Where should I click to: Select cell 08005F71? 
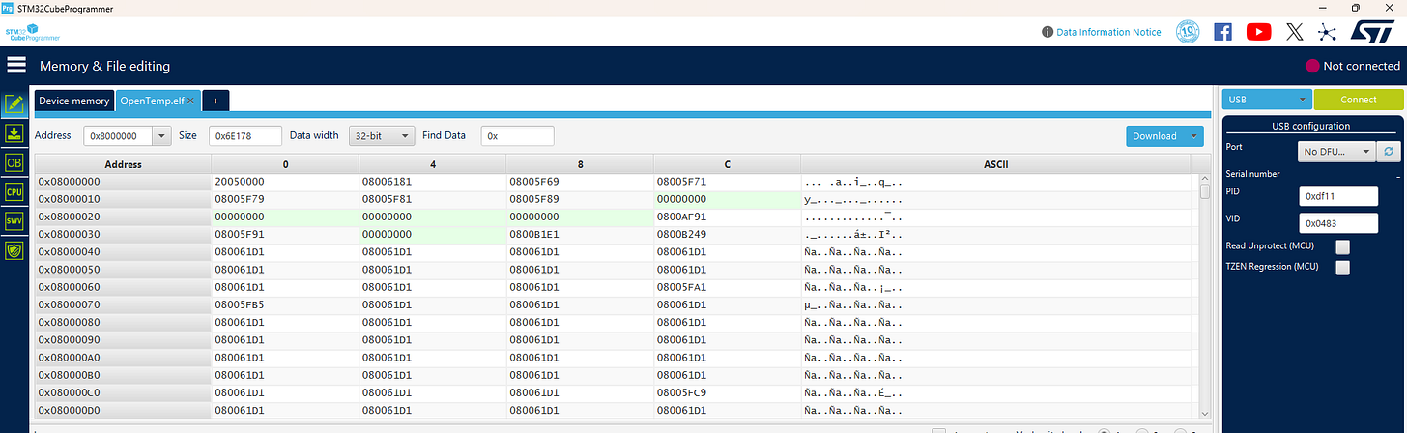click(727, 182)
